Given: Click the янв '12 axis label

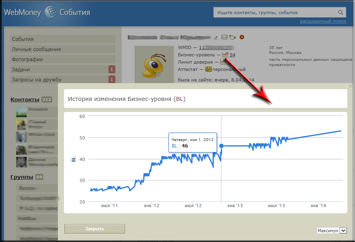Looking at the screenshot, I should 151,206.
